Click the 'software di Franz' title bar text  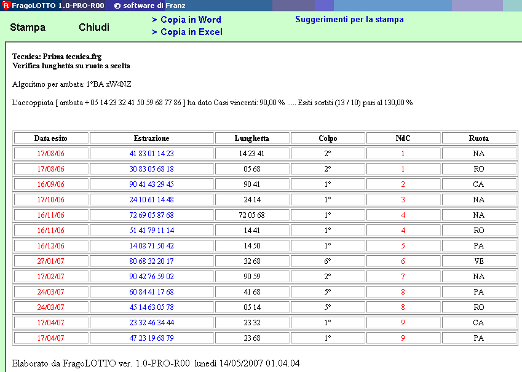pos(145,6)
